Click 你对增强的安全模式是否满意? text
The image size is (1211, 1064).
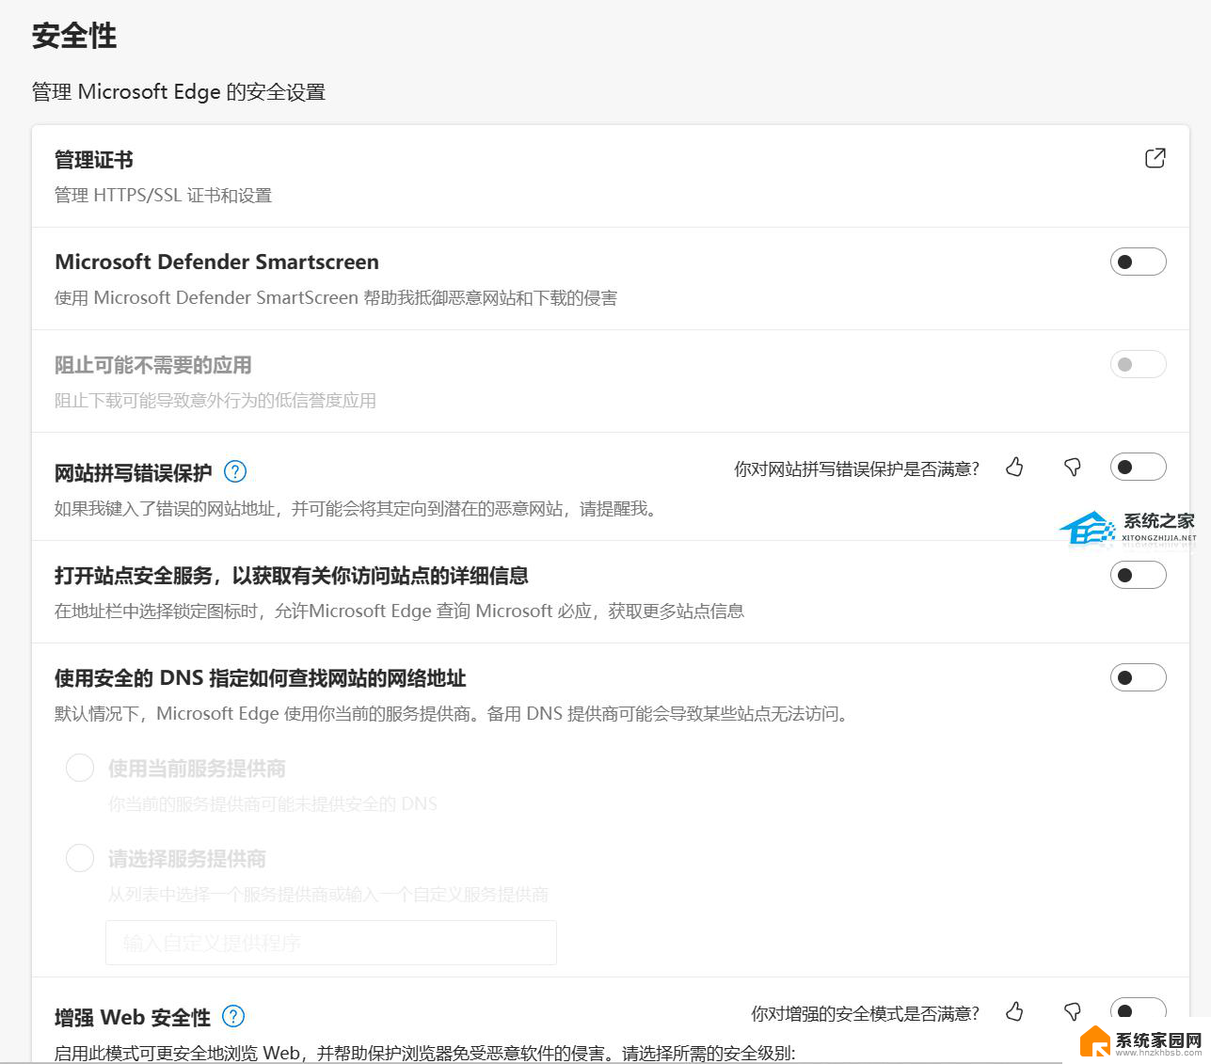tap(865, 1013)
